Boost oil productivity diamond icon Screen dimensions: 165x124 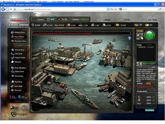(x=154, y=97)
